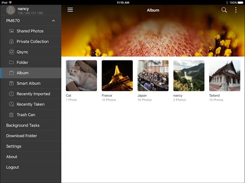This screenshot has width=245, height=183.
Task: Open the hamburger menu icon
Action: pyautogui.click(x=70, y=10)
